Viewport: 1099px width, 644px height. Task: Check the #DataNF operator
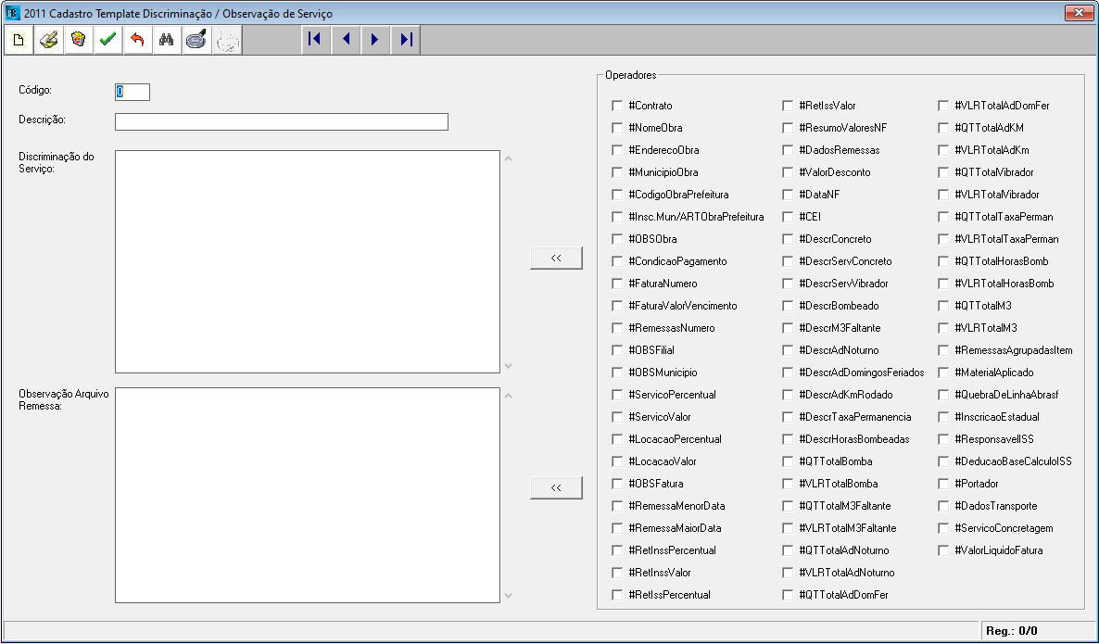pos(788,196)
